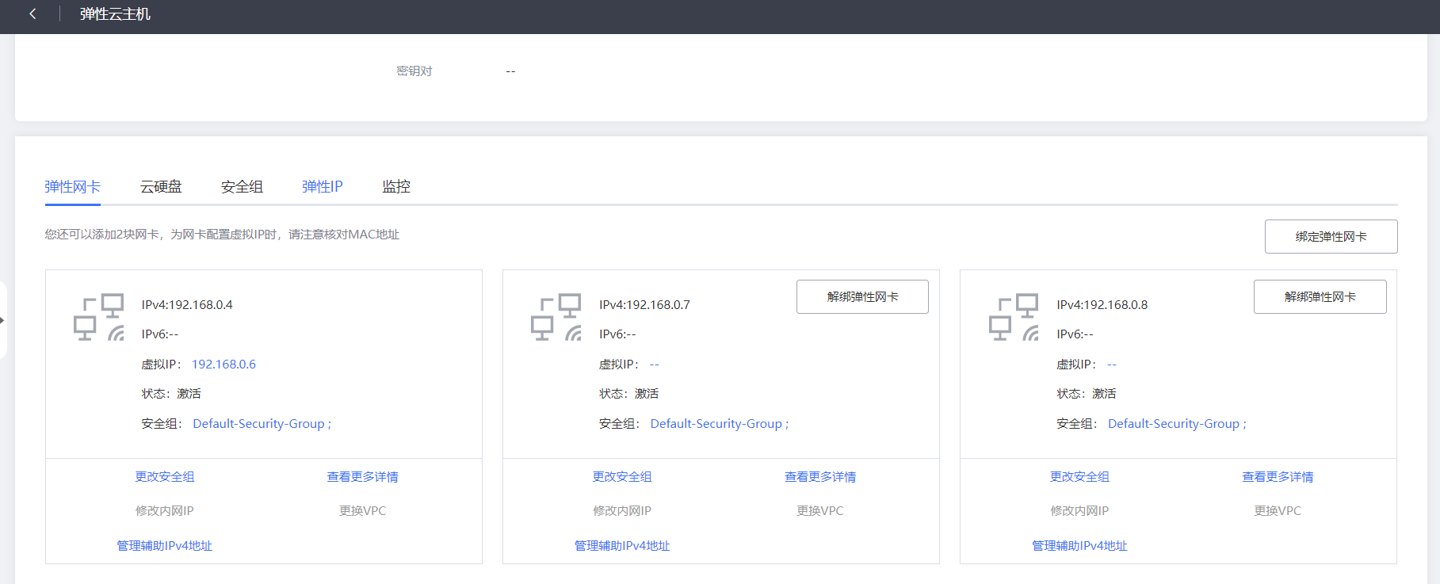The image size is (1440, 584).
Task: Select the 弹性IP tab
Action: 322,187
